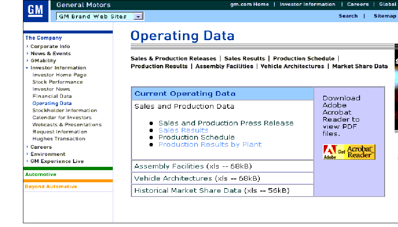Screen dimensions: 398x227
Task: Open the Automotive section
Action: 41,174
